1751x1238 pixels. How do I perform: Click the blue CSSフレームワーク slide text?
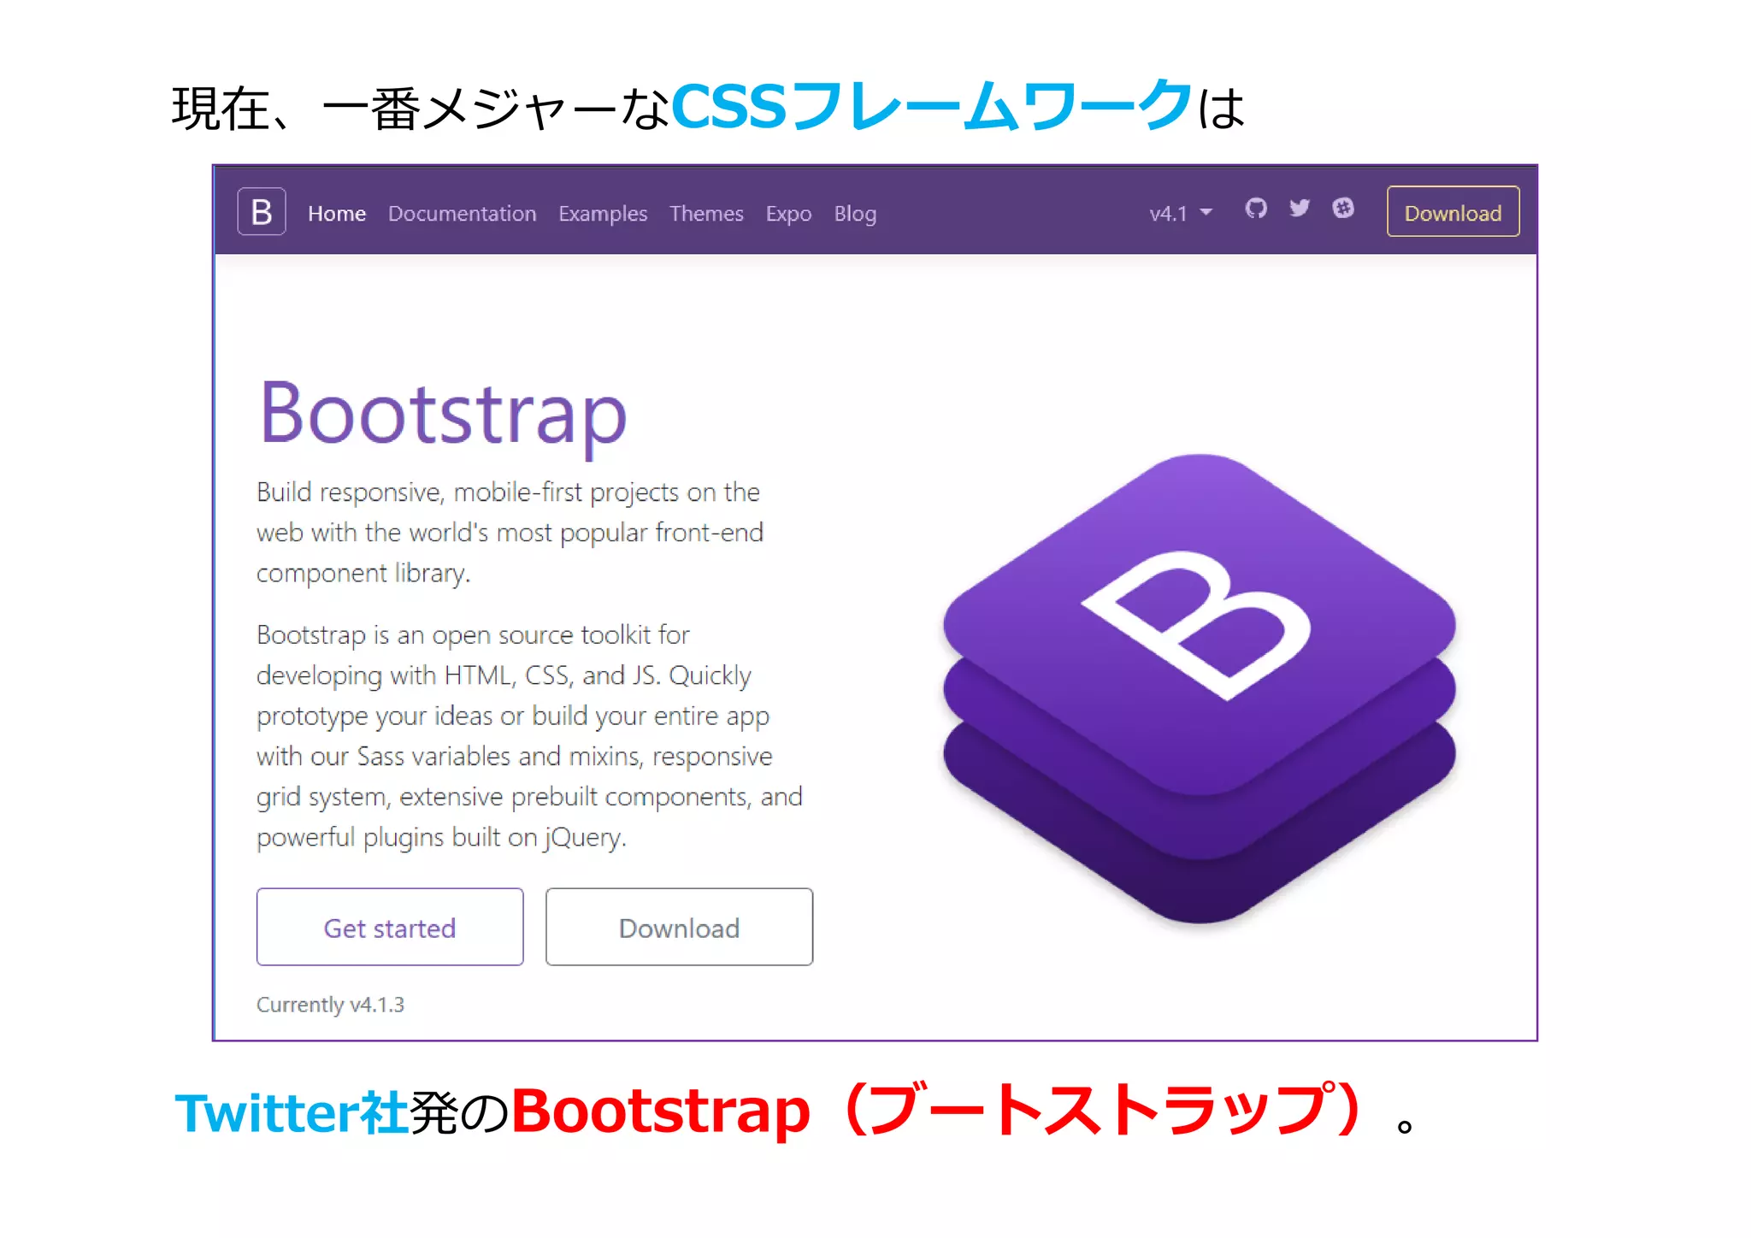click(x=933, y=107)
